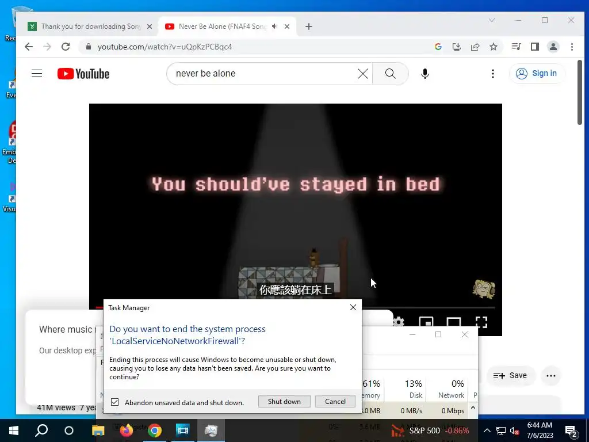Click the Shut down button in dialog
This screenshot has height=442, width=589.
(284, 401)
